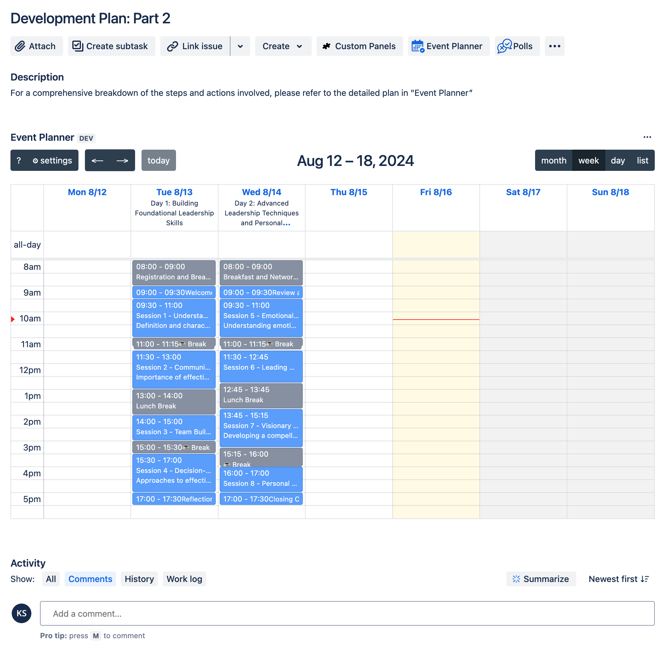Show the History activity tab
664x649 pixels.
tap(139, 579)
